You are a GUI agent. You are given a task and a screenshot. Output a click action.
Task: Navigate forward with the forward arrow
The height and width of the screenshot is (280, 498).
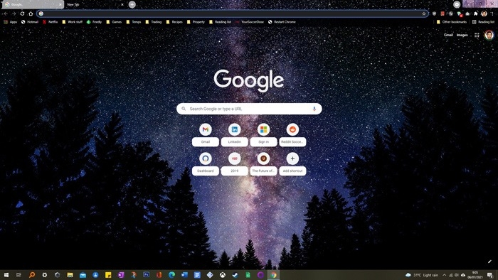pyautogui.click(x=14, y=14)
